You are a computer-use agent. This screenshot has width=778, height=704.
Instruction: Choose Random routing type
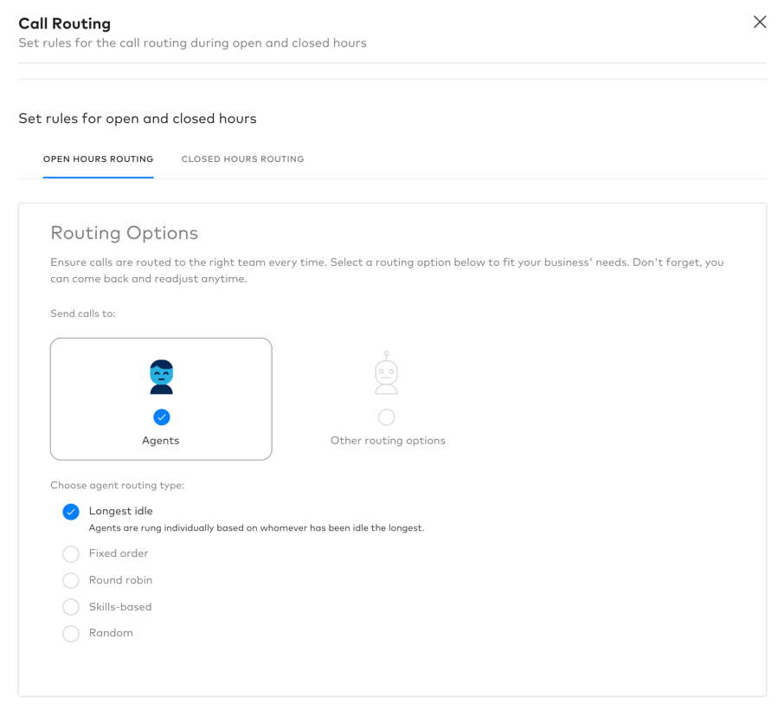coord(71,634)
